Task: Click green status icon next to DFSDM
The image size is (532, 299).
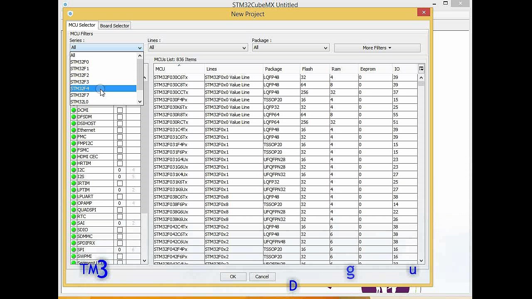Action: point(74,117)
